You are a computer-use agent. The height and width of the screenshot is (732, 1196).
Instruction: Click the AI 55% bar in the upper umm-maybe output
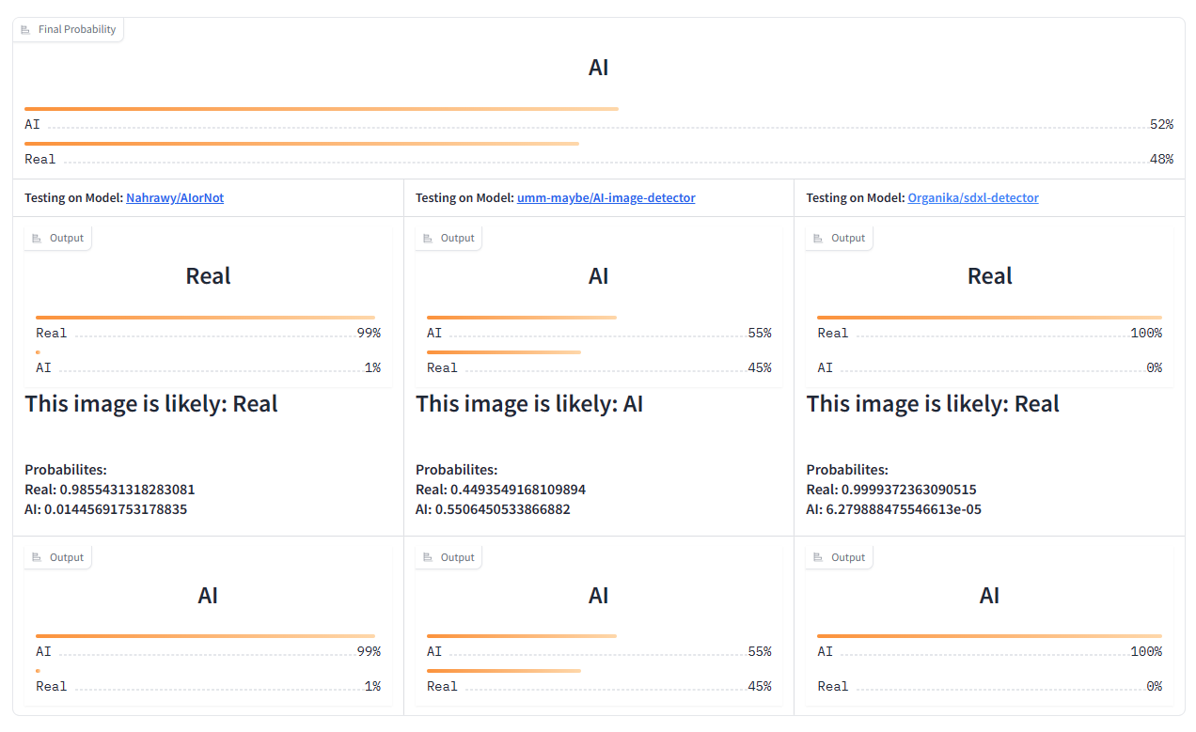[x=522, y=318]
